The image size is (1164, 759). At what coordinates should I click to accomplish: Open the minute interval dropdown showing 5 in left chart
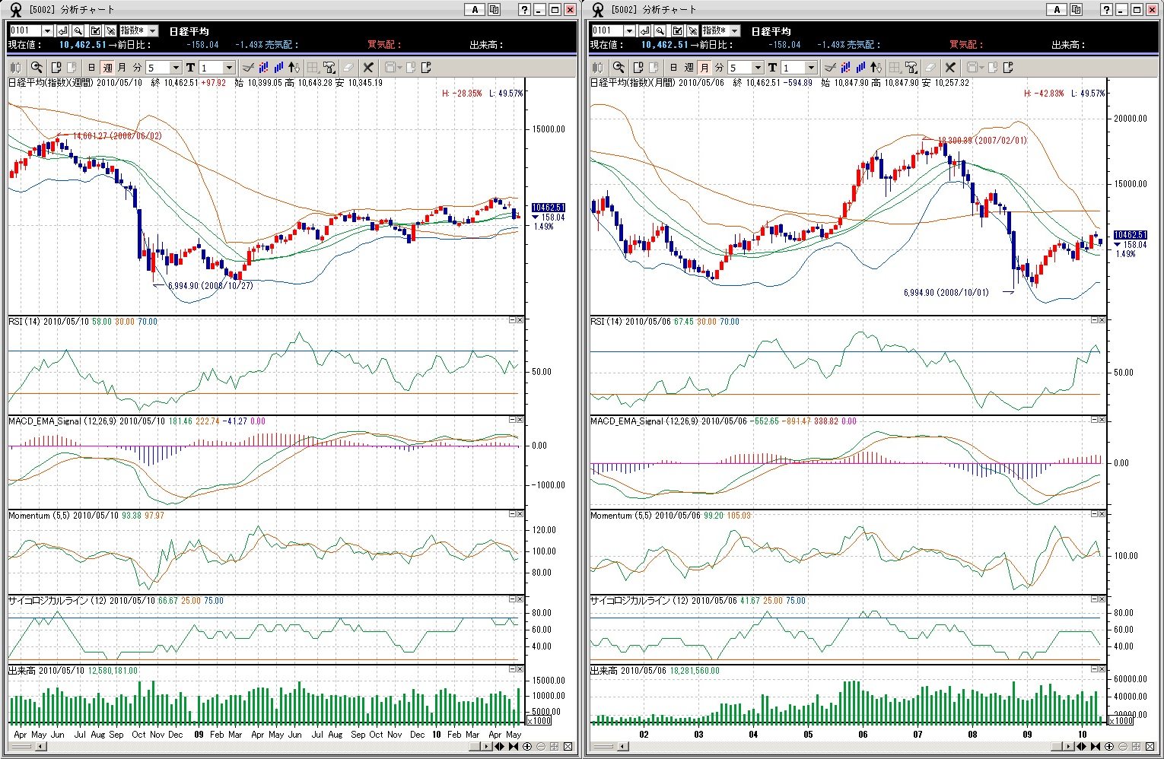tap(175, 68)
